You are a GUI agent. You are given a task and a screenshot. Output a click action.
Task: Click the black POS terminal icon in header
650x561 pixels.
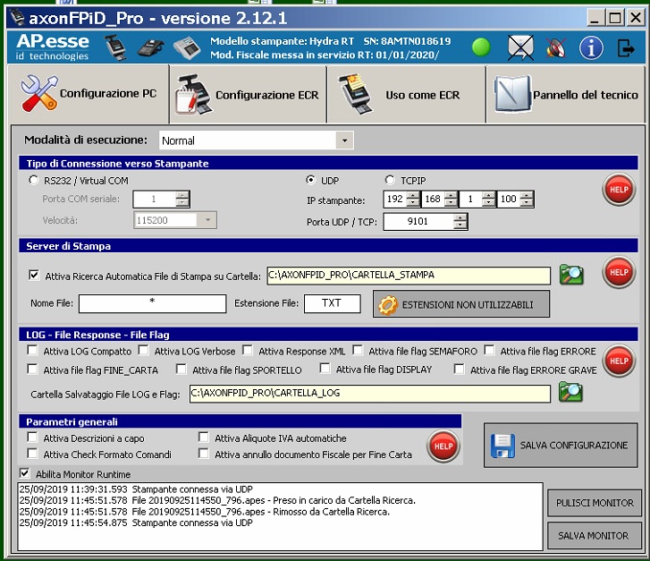pos(151,48)
